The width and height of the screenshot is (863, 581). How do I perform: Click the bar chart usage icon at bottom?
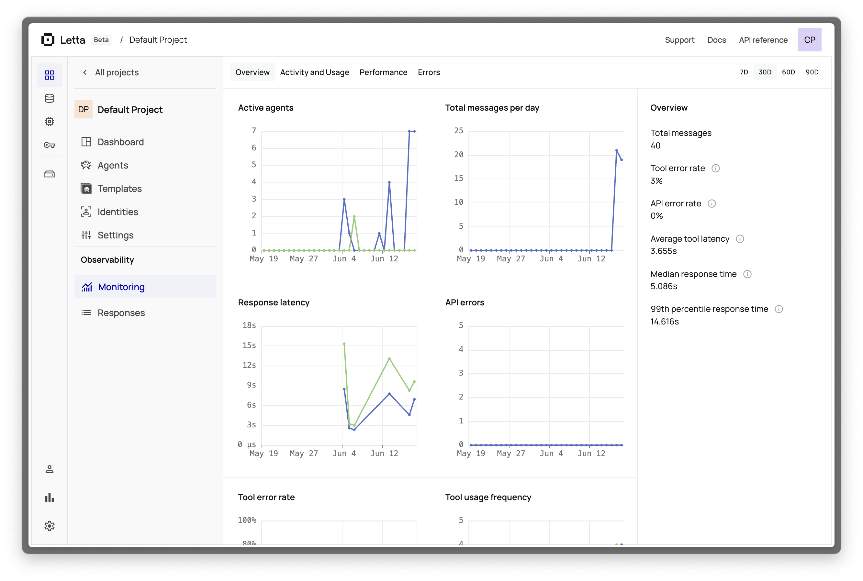point(49,498)
